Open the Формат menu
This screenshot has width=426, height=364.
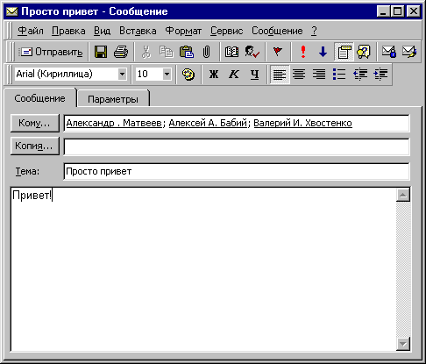pyautogui.click(x=183, y=31)
